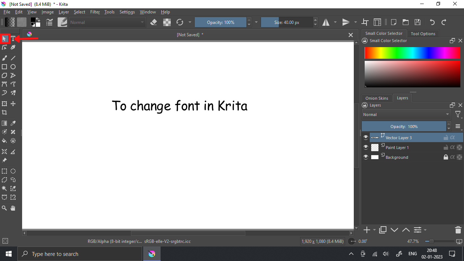Toggle horizontal mirror tool

click(x=326, y=22)
